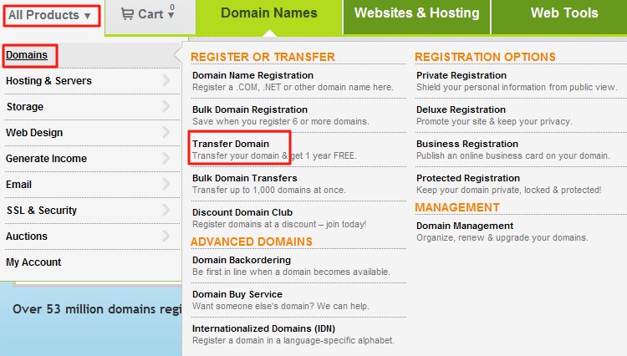
Task: Open the All Products dropdown
Action: point(50,15)
